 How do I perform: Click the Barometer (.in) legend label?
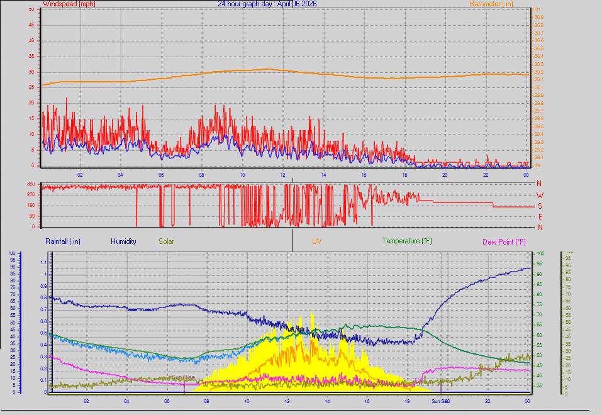pos(493,4)
